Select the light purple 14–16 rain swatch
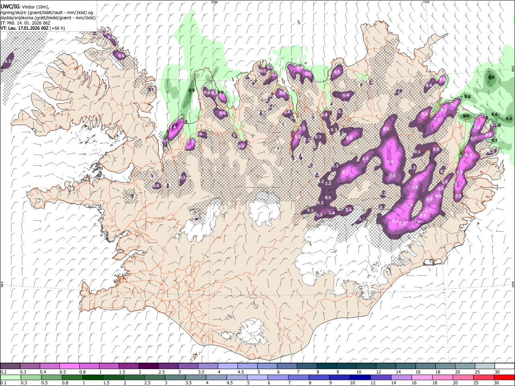The height and width of the screenshot is (386, 515). [401, 377]
